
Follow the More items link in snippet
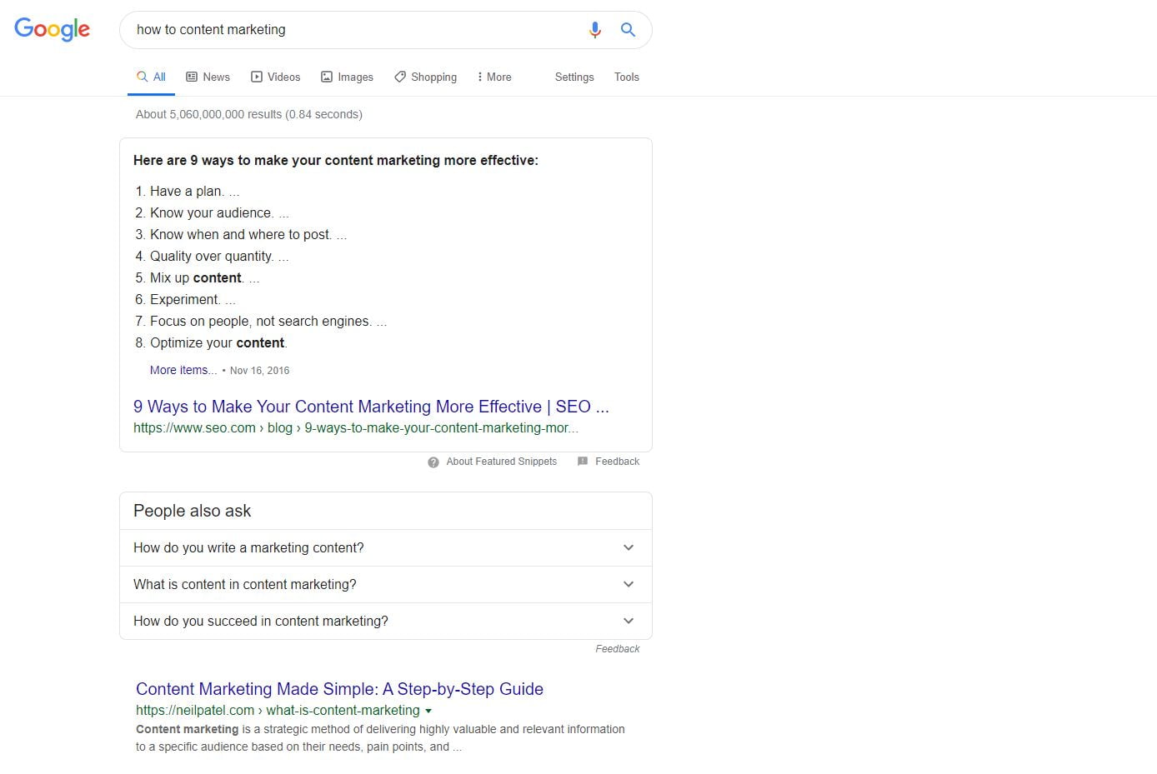(x=183, y=370)
